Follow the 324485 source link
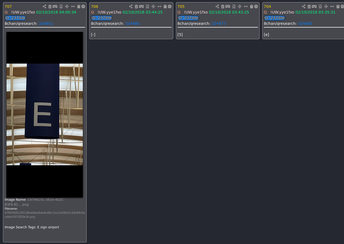Screen dimensions: 344x244 [132, 24]
